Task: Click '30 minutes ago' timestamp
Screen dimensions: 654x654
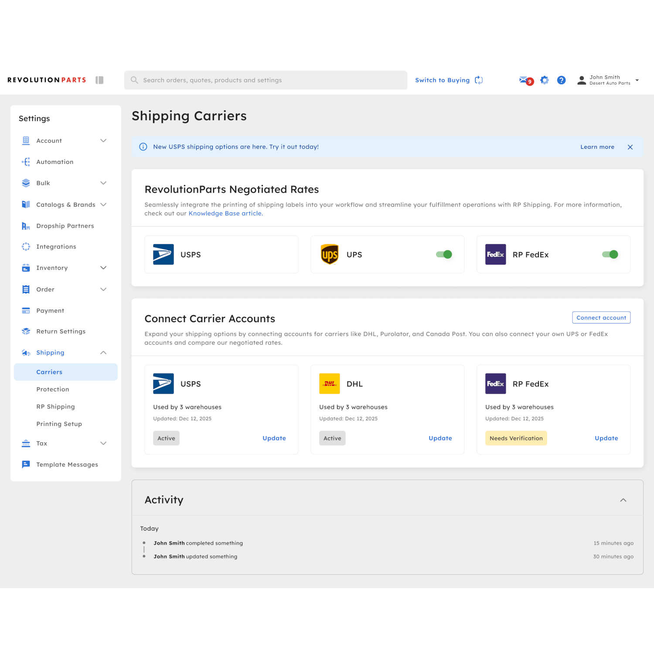Action: pos(613,557)
